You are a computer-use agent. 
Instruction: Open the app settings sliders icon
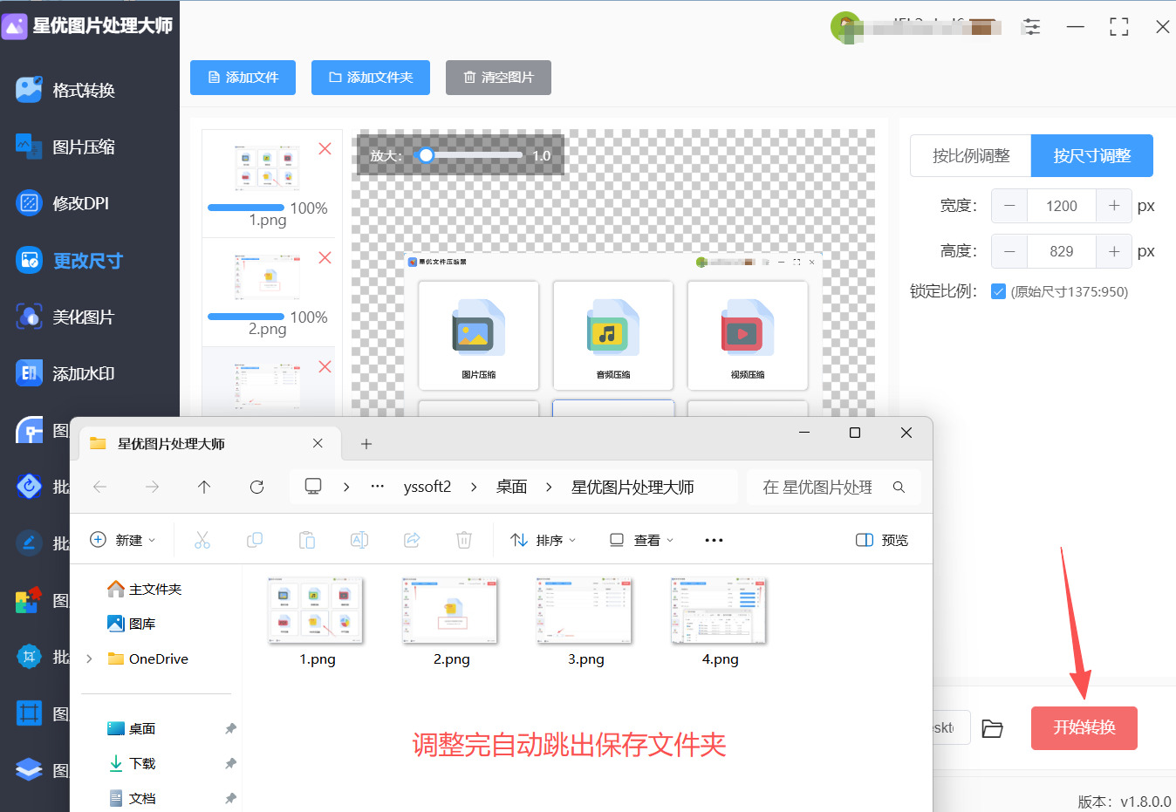point(1031,27)
